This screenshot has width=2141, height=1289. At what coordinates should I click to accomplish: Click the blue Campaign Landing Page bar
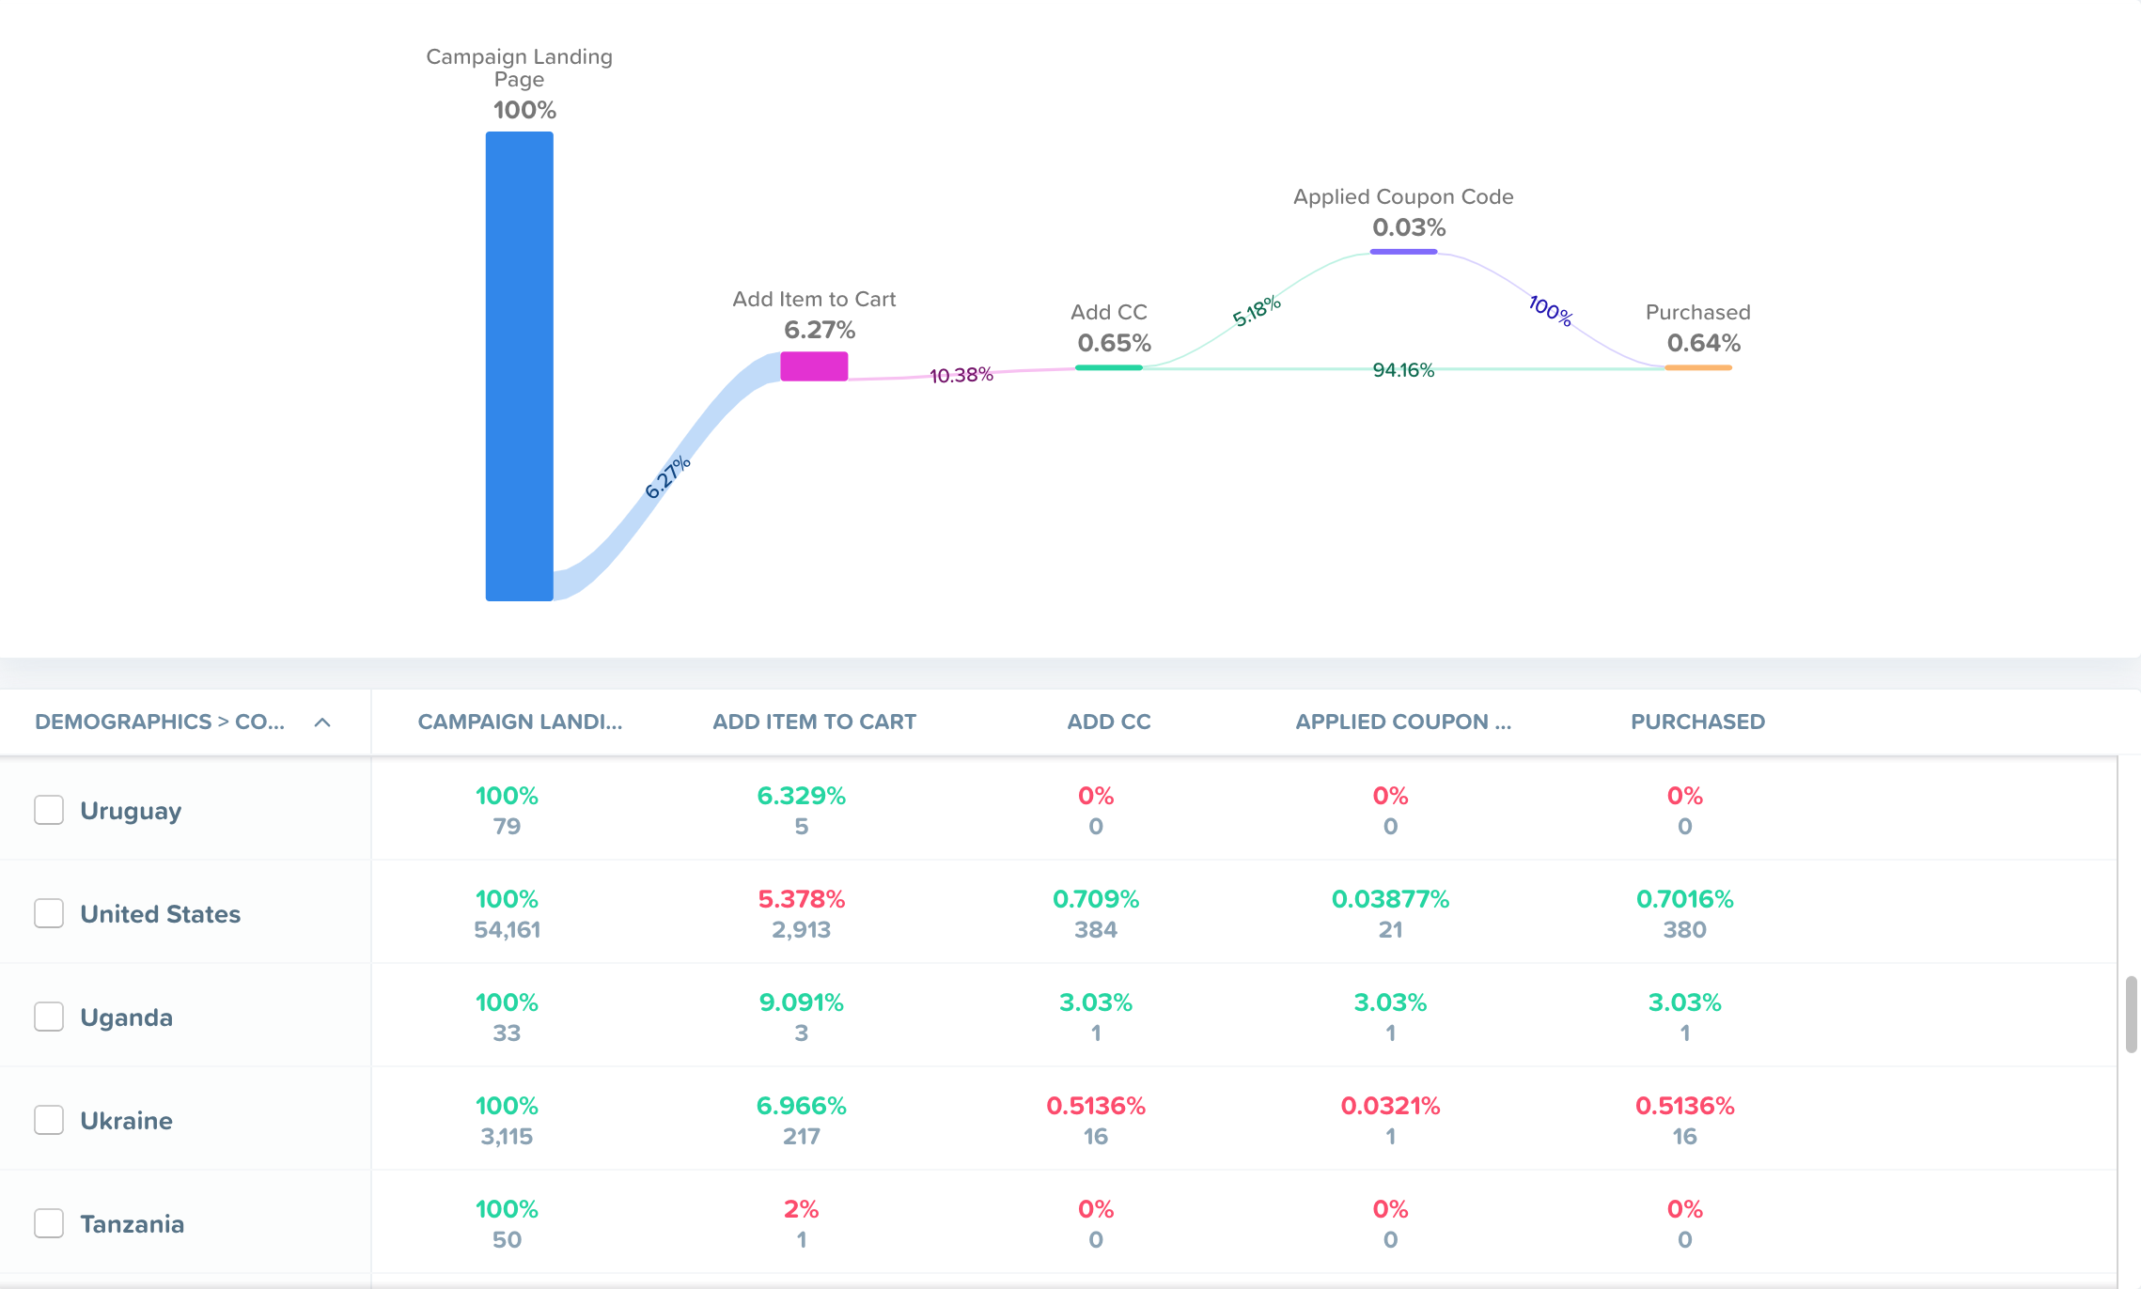[519, 365]
